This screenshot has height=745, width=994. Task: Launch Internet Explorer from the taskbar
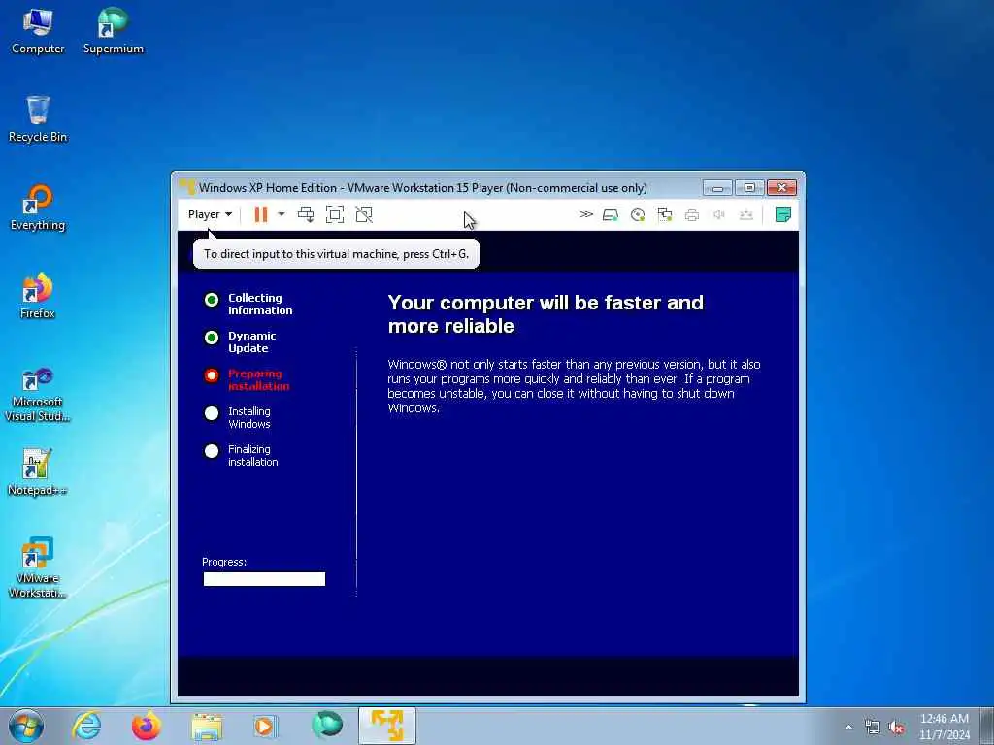[86, 726]
